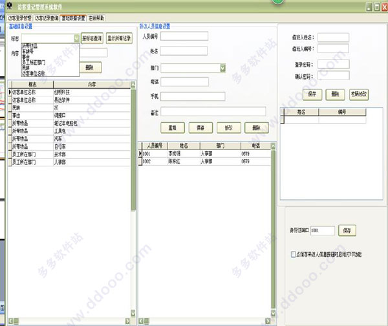Focus the 人员编号 input field
This screenshot has width=388, height=326.
pyautogui.click(x=184, y=36)
